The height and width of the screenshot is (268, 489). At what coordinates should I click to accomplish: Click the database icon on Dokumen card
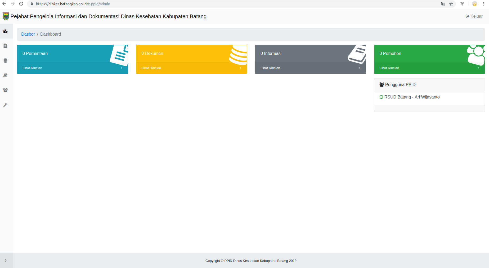coord(238,55)
